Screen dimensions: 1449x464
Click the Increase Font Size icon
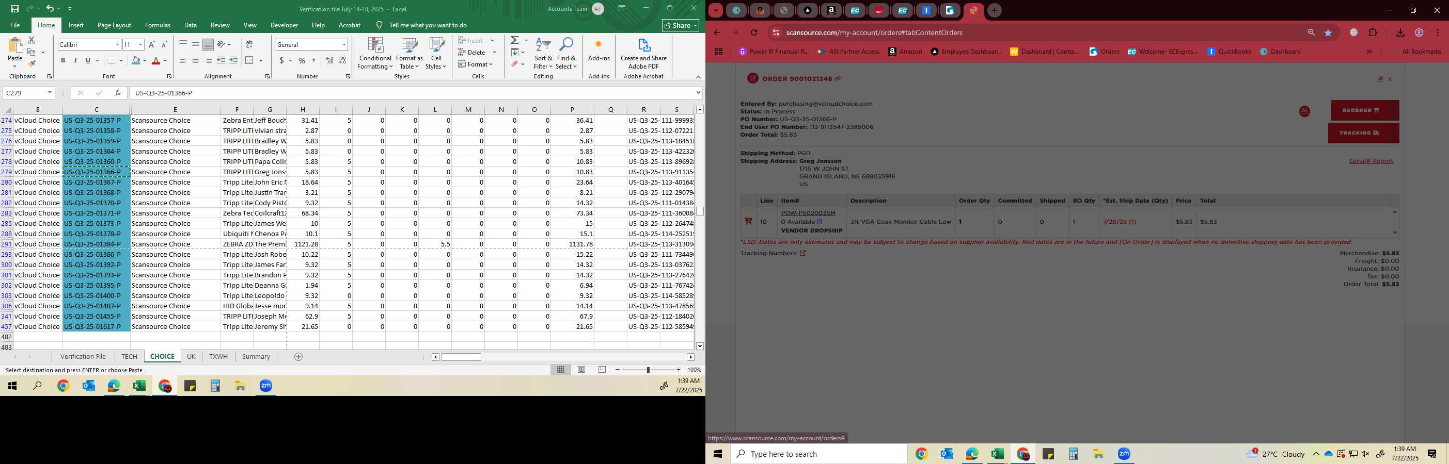151,44
